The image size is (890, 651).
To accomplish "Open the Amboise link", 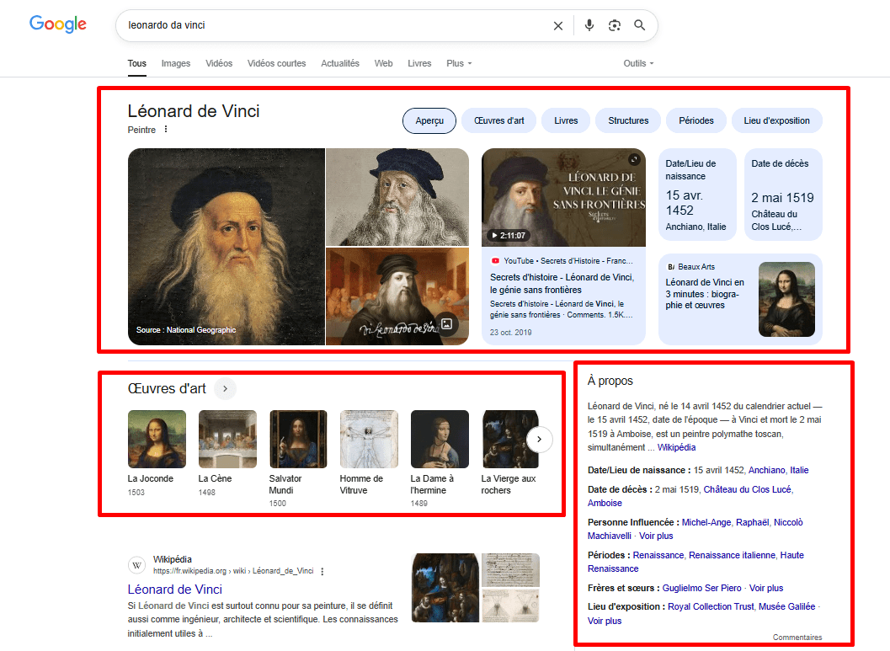I will pyautogui.click(x=605, y=503).
